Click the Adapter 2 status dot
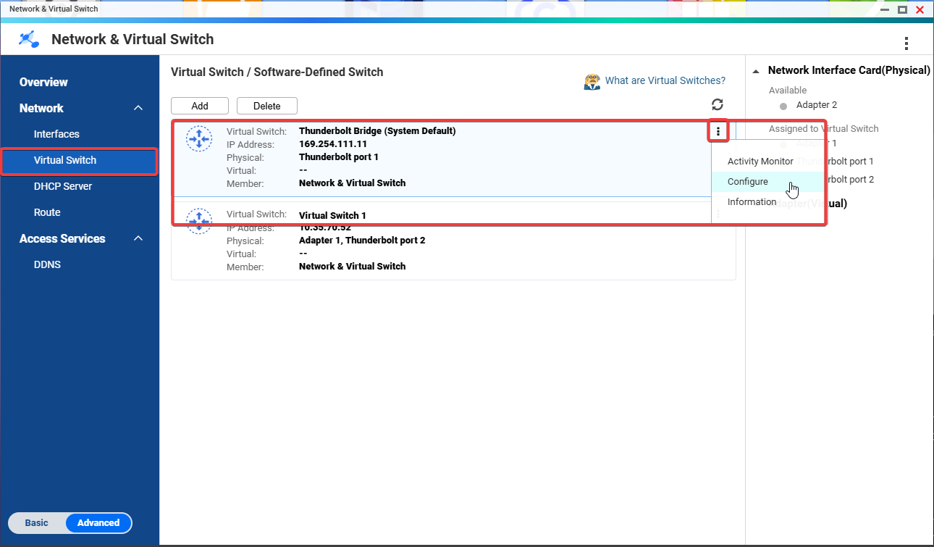 point(783,106)
